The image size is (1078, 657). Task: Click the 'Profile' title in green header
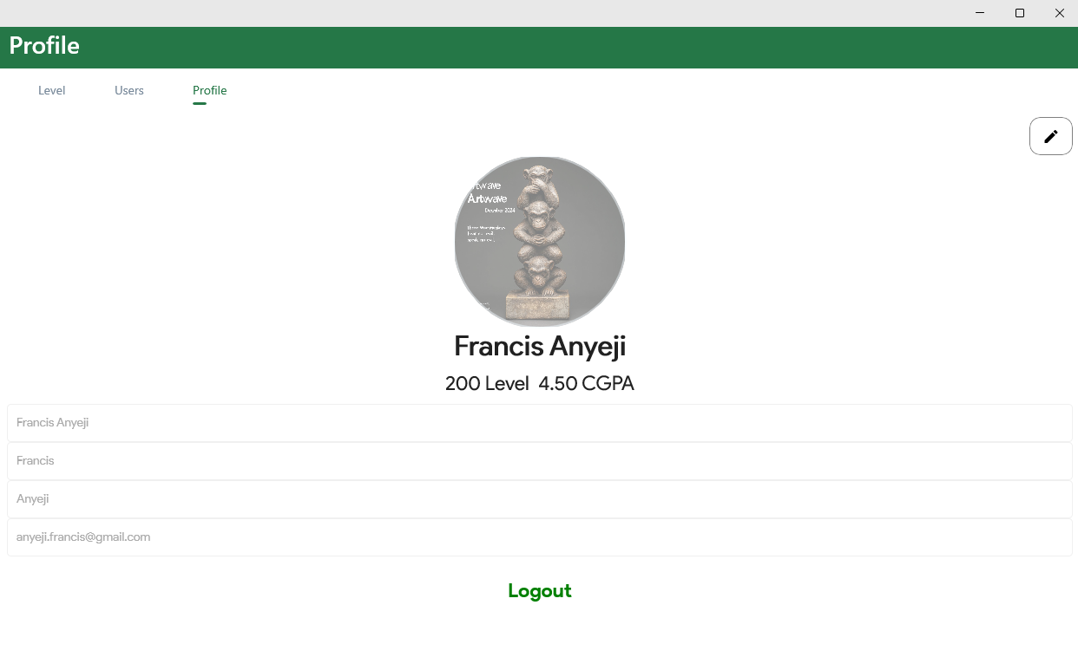44,46
